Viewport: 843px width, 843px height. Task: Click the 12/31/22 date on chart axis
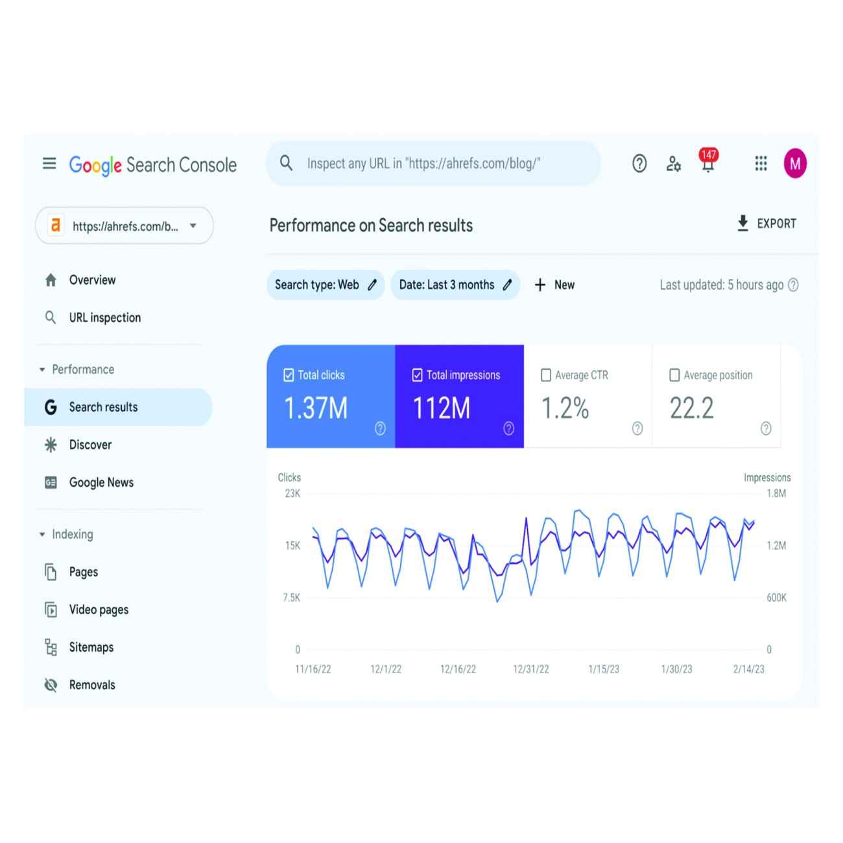(x=531, y=669)
